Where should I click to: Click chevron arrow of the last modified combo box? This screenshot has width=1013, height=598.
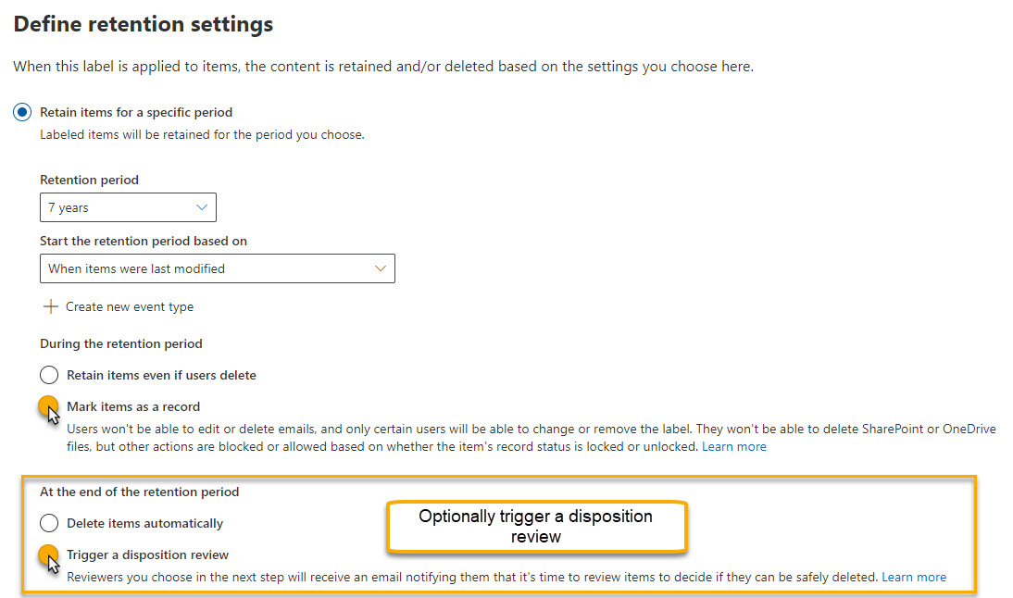pos(380,268)
